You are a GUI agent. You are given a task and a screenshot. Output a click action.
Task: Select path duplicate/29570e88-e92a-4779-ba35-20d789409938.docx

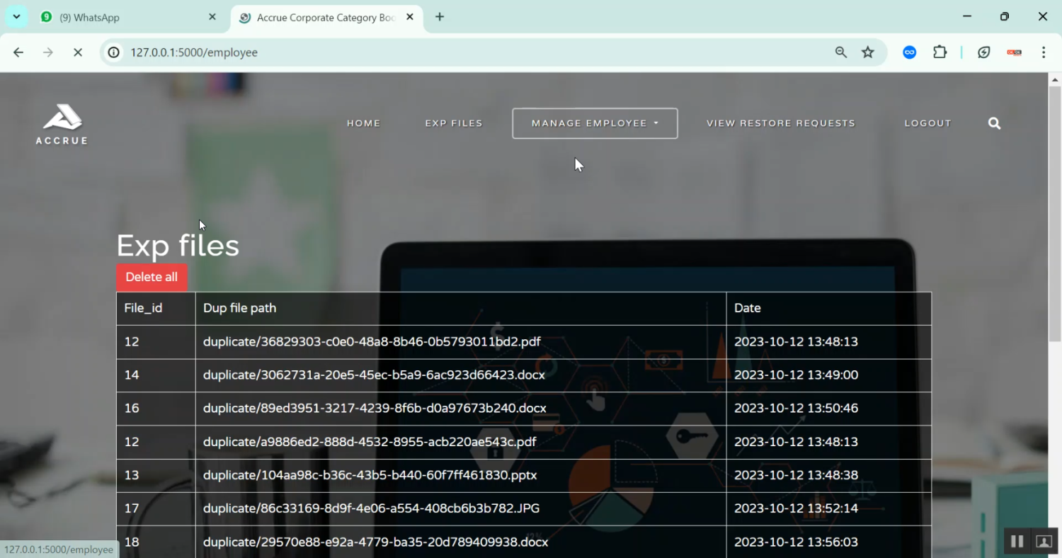(375, 542)
